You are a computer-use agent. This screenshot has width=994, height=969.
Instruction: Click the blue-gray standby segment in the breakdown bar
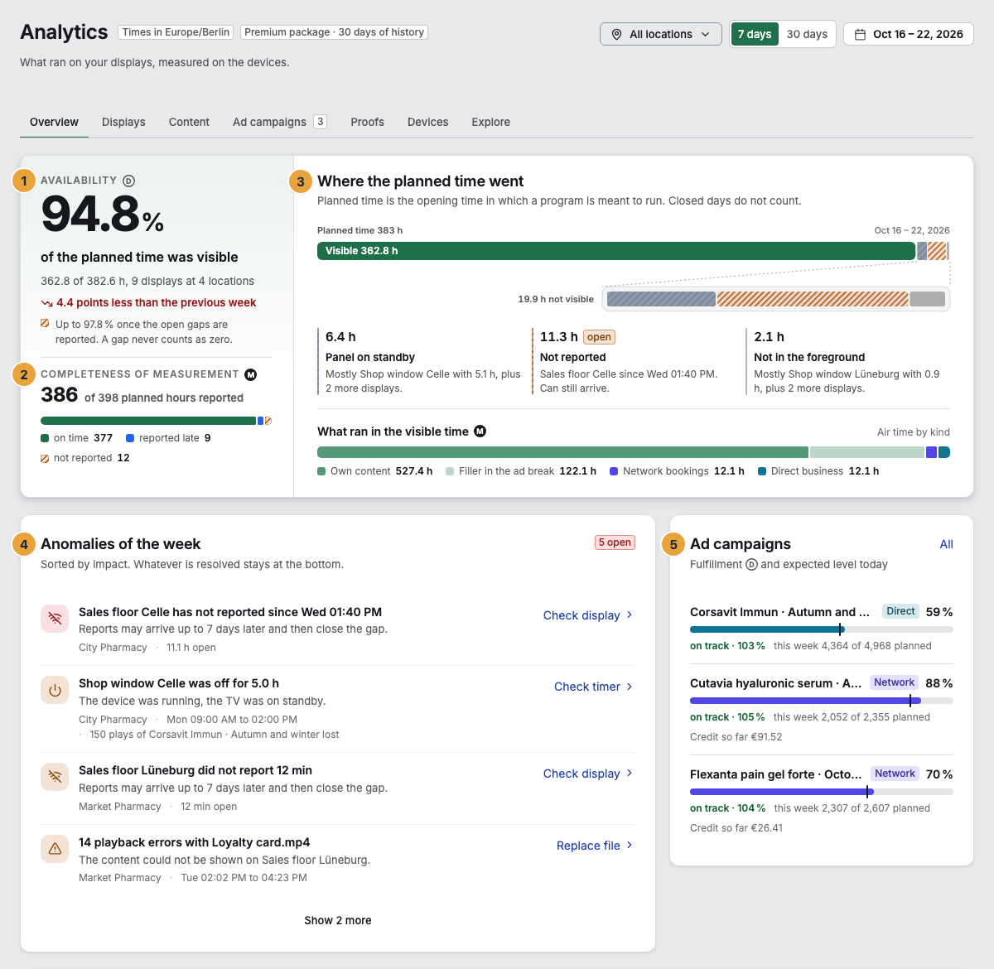click(661, 299)
